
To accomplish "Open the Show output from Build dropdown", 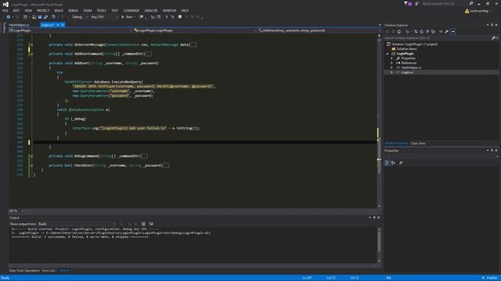I will 77,224.
